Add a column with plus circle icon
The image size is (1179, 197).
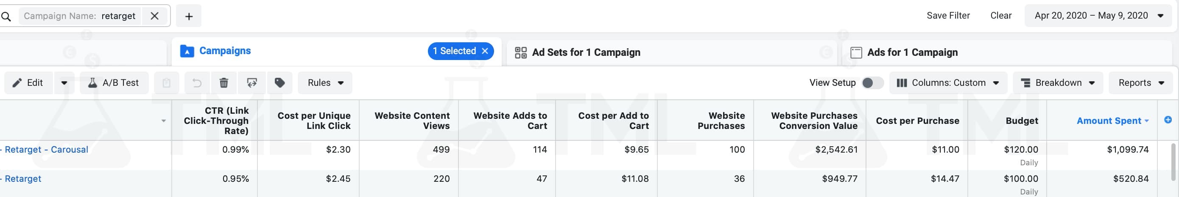[x=1168, y=120]
